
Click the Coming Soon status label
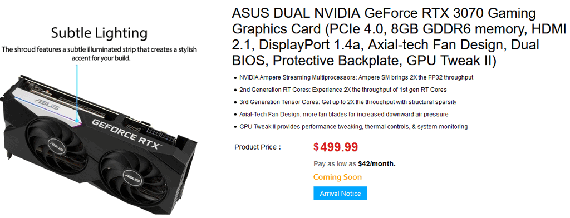click(x=337, y=177)
